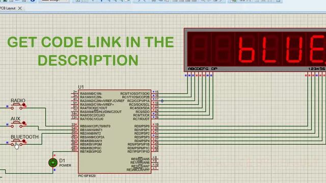Toggle the AUX button latch dot
This screenshot has width=326, height=183.
24,123
